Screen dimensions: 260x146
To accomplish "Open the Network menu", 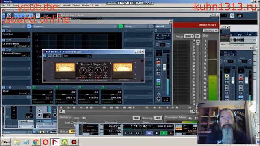I will click(x=66, y=5).
